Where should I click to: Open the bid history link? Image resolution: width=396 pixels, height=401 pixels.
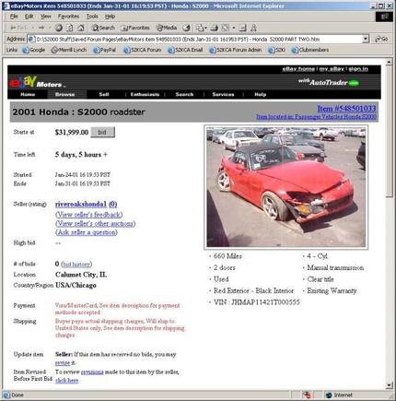(x=76, y=265)
